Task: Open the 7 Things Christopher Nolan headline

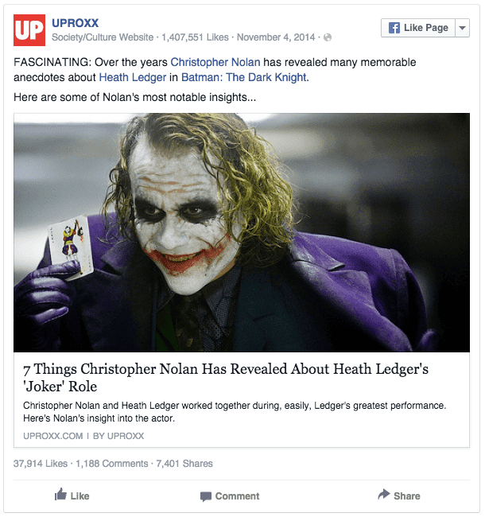Action: point(226,378)
